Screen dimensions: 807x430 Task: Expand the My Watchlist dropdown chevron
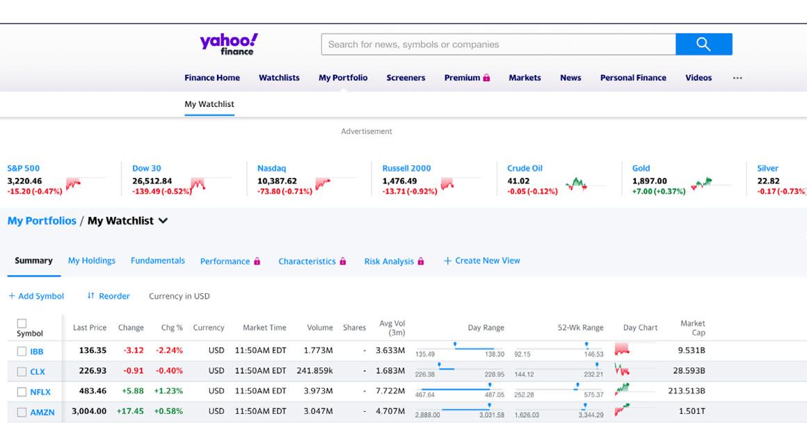pyautogui.click(x=163, y=221)
